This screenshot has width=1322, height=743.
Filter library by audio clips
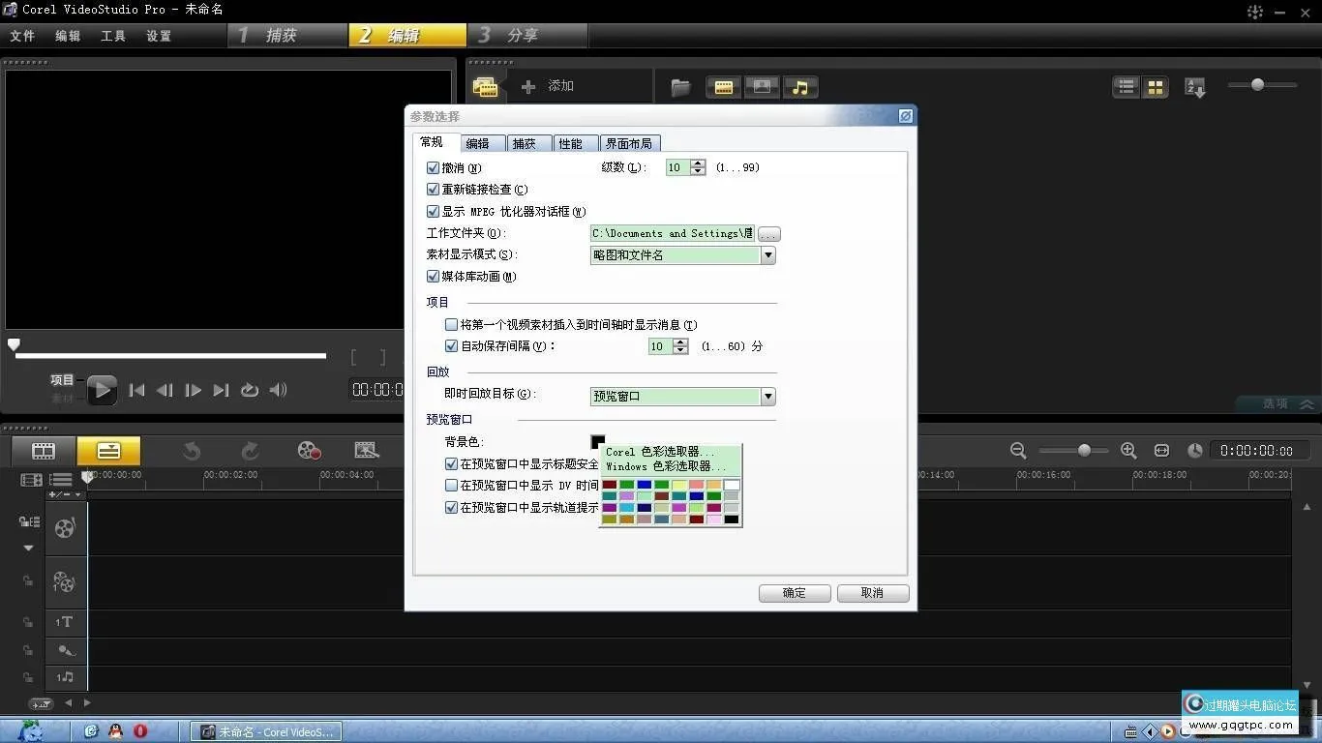[799, 87]
